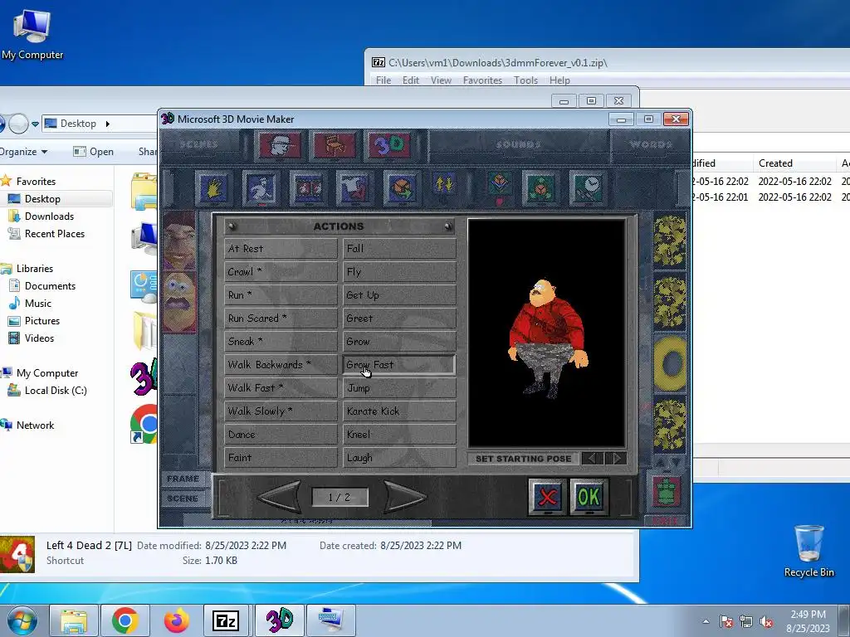Select the green resize box tool
The image size is (850, 637).
[x=540, y=188]
